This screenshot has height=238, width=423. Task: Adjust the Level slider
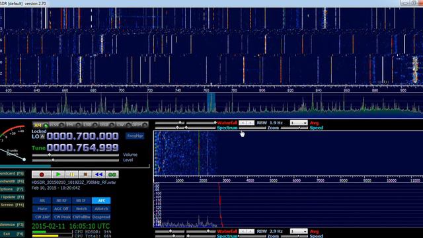[75, 160]
